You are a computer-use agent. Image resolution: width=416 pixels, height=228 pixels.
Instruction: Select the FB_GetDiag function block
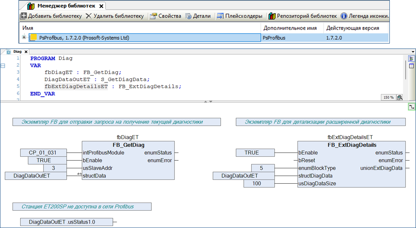coord(128,145)
